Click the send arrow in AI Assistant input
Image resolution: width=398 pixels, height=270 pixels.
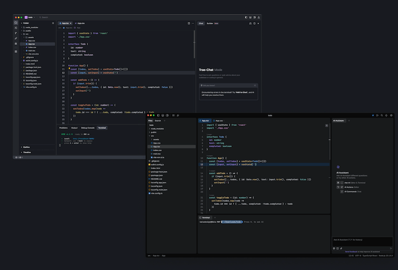tap(391, 248)
